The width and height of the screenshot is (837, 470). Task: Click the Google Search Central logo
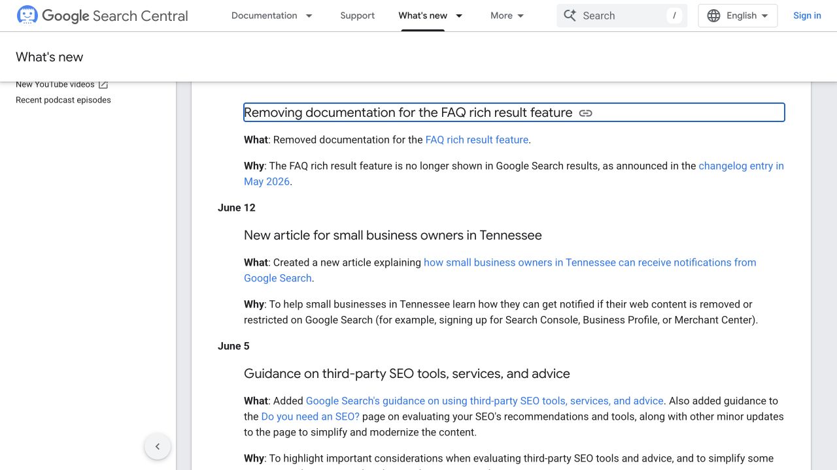(102, 16)
